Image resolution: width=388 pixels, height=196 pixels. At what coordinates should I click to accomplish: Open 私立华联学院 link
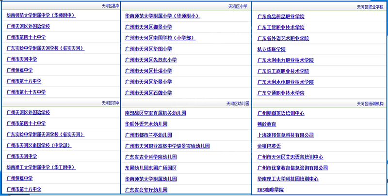(x=272, y=49)
